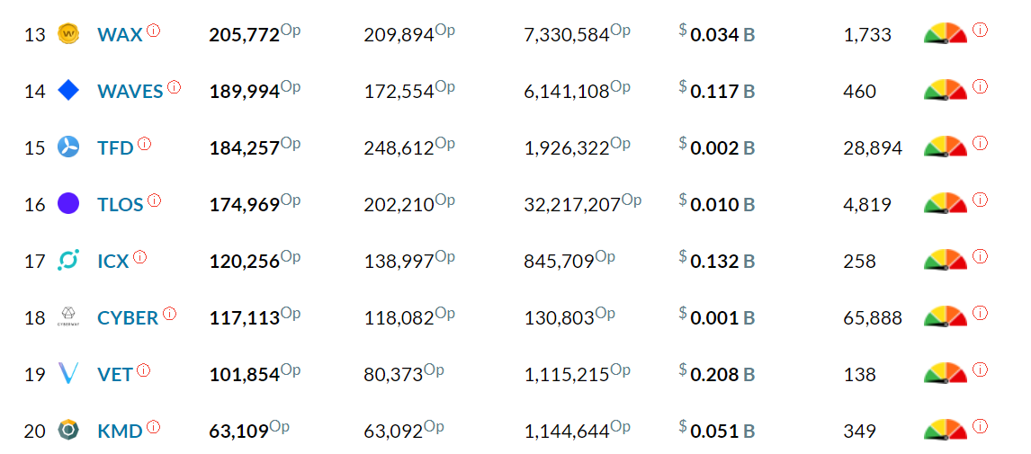Click the VET V-shaped logo
This screenshot has width=1031, height=454.
tap(68, 374)
